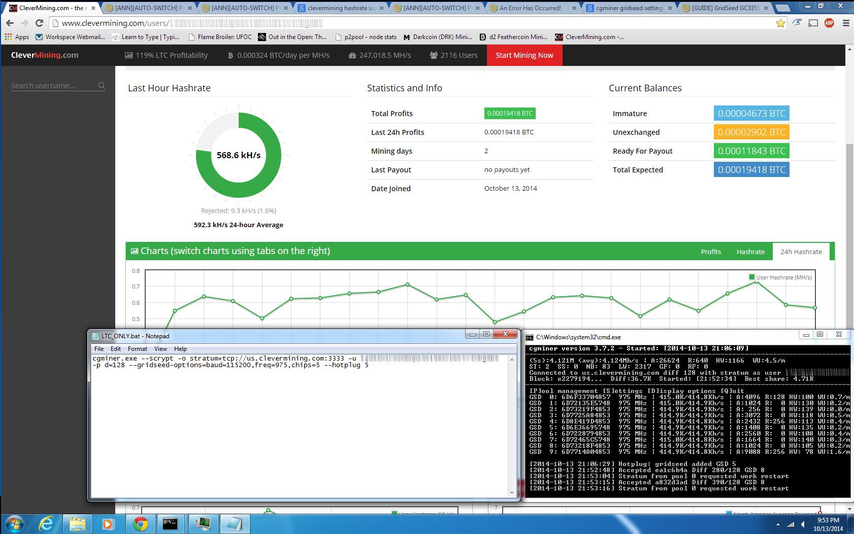Open d2 Feathercoin Mini bookmark
This screenshot has width=854, height=534.
pyautogui.click(x=514, y=37)
